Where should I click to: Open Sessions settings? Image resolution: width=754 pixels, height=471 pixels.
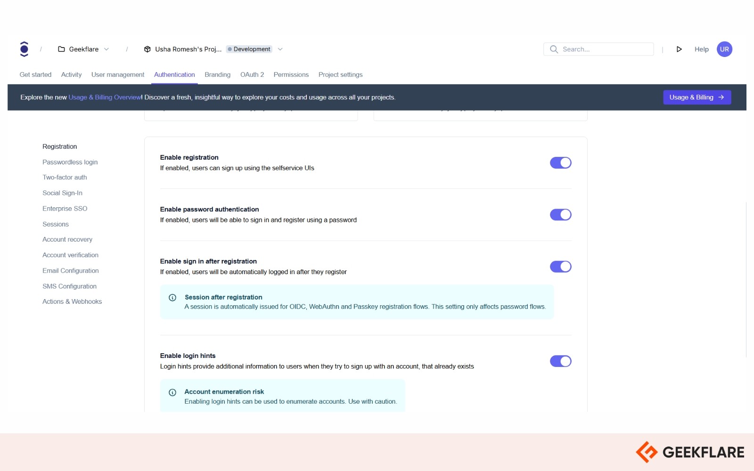(56, 224)
